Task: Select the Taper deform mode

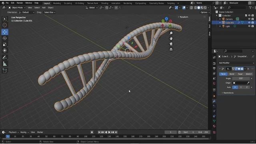Action: pyautogui.click(x=240, y=74)
